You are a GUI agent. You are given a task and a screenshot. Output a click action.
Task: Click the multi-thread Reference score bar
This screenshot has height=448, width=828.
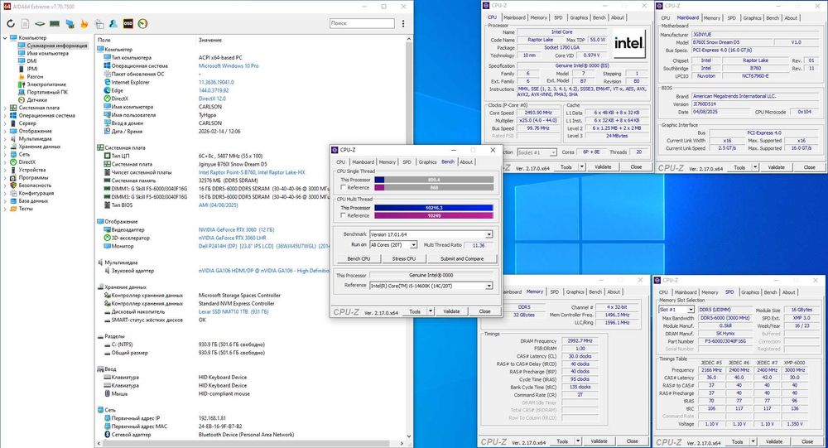(x=434, y=215)
